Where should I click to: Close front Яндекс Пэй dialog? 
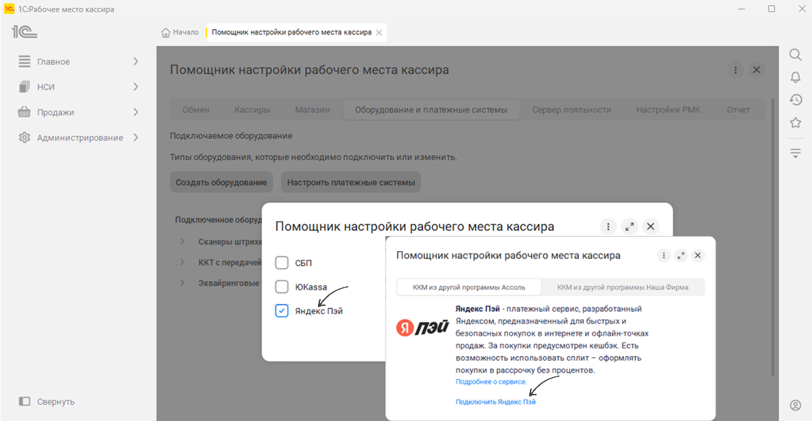pos(698,255)
